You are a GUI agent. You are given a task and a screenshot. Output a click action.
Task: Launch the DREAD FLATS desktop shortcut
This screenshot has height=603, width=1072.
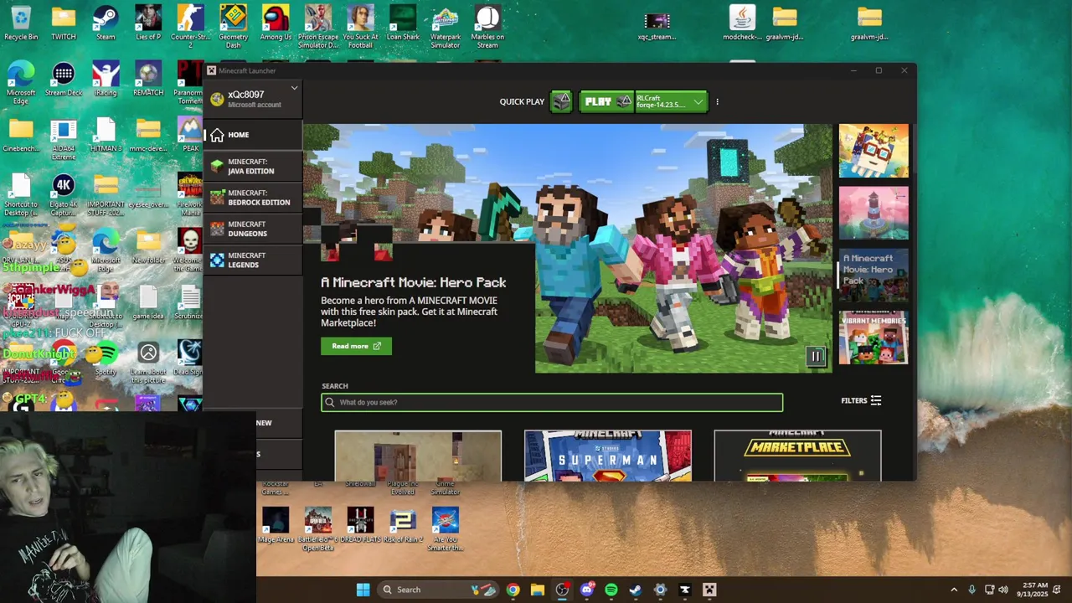click(x=360, y=526)
